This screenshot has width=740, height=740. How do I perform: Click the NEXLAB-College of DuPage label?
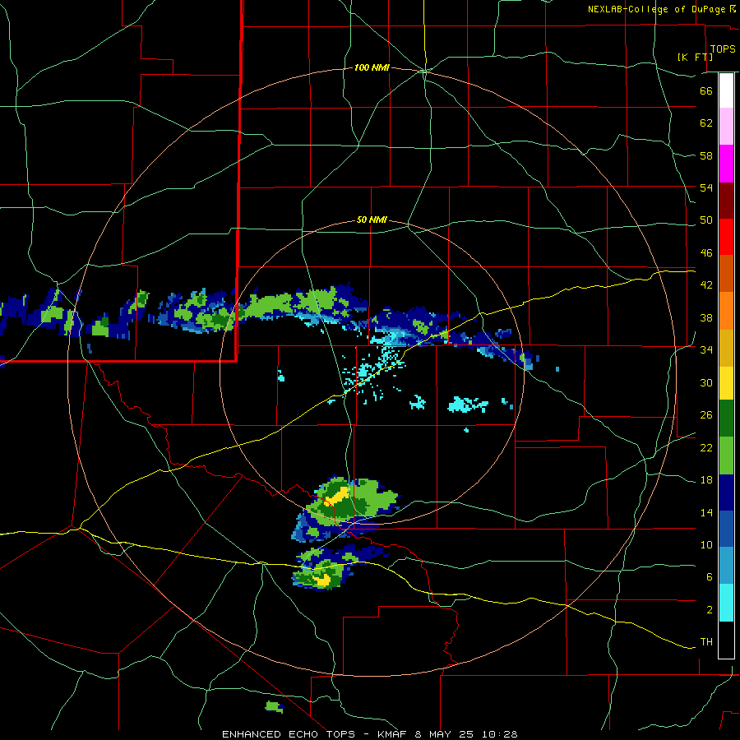(x=656, y=9)
